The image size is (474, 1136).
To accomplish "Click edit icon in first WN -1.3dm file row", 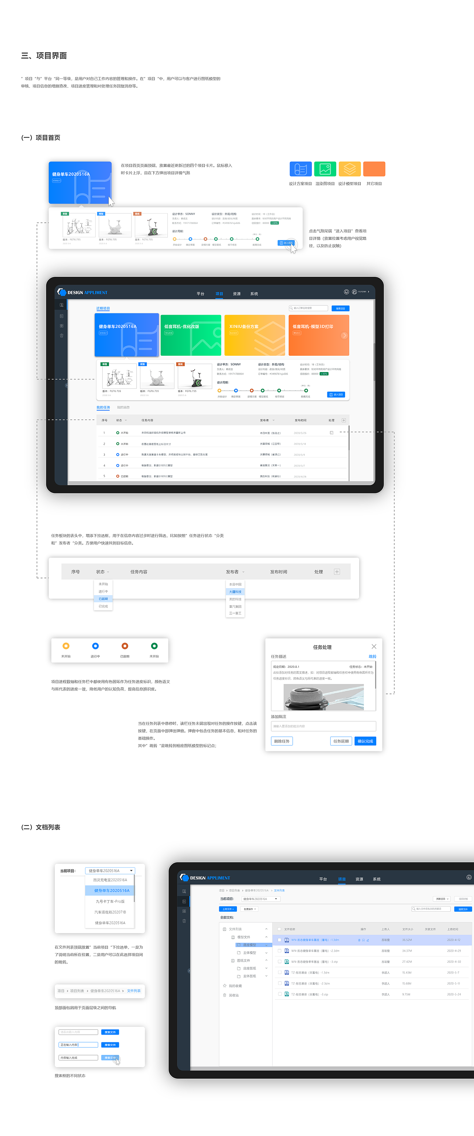I will coord(368,940).
